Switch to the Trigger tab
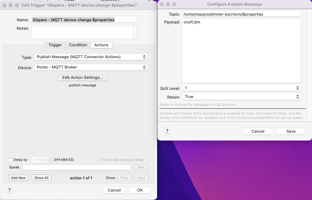 pos(55,45)
